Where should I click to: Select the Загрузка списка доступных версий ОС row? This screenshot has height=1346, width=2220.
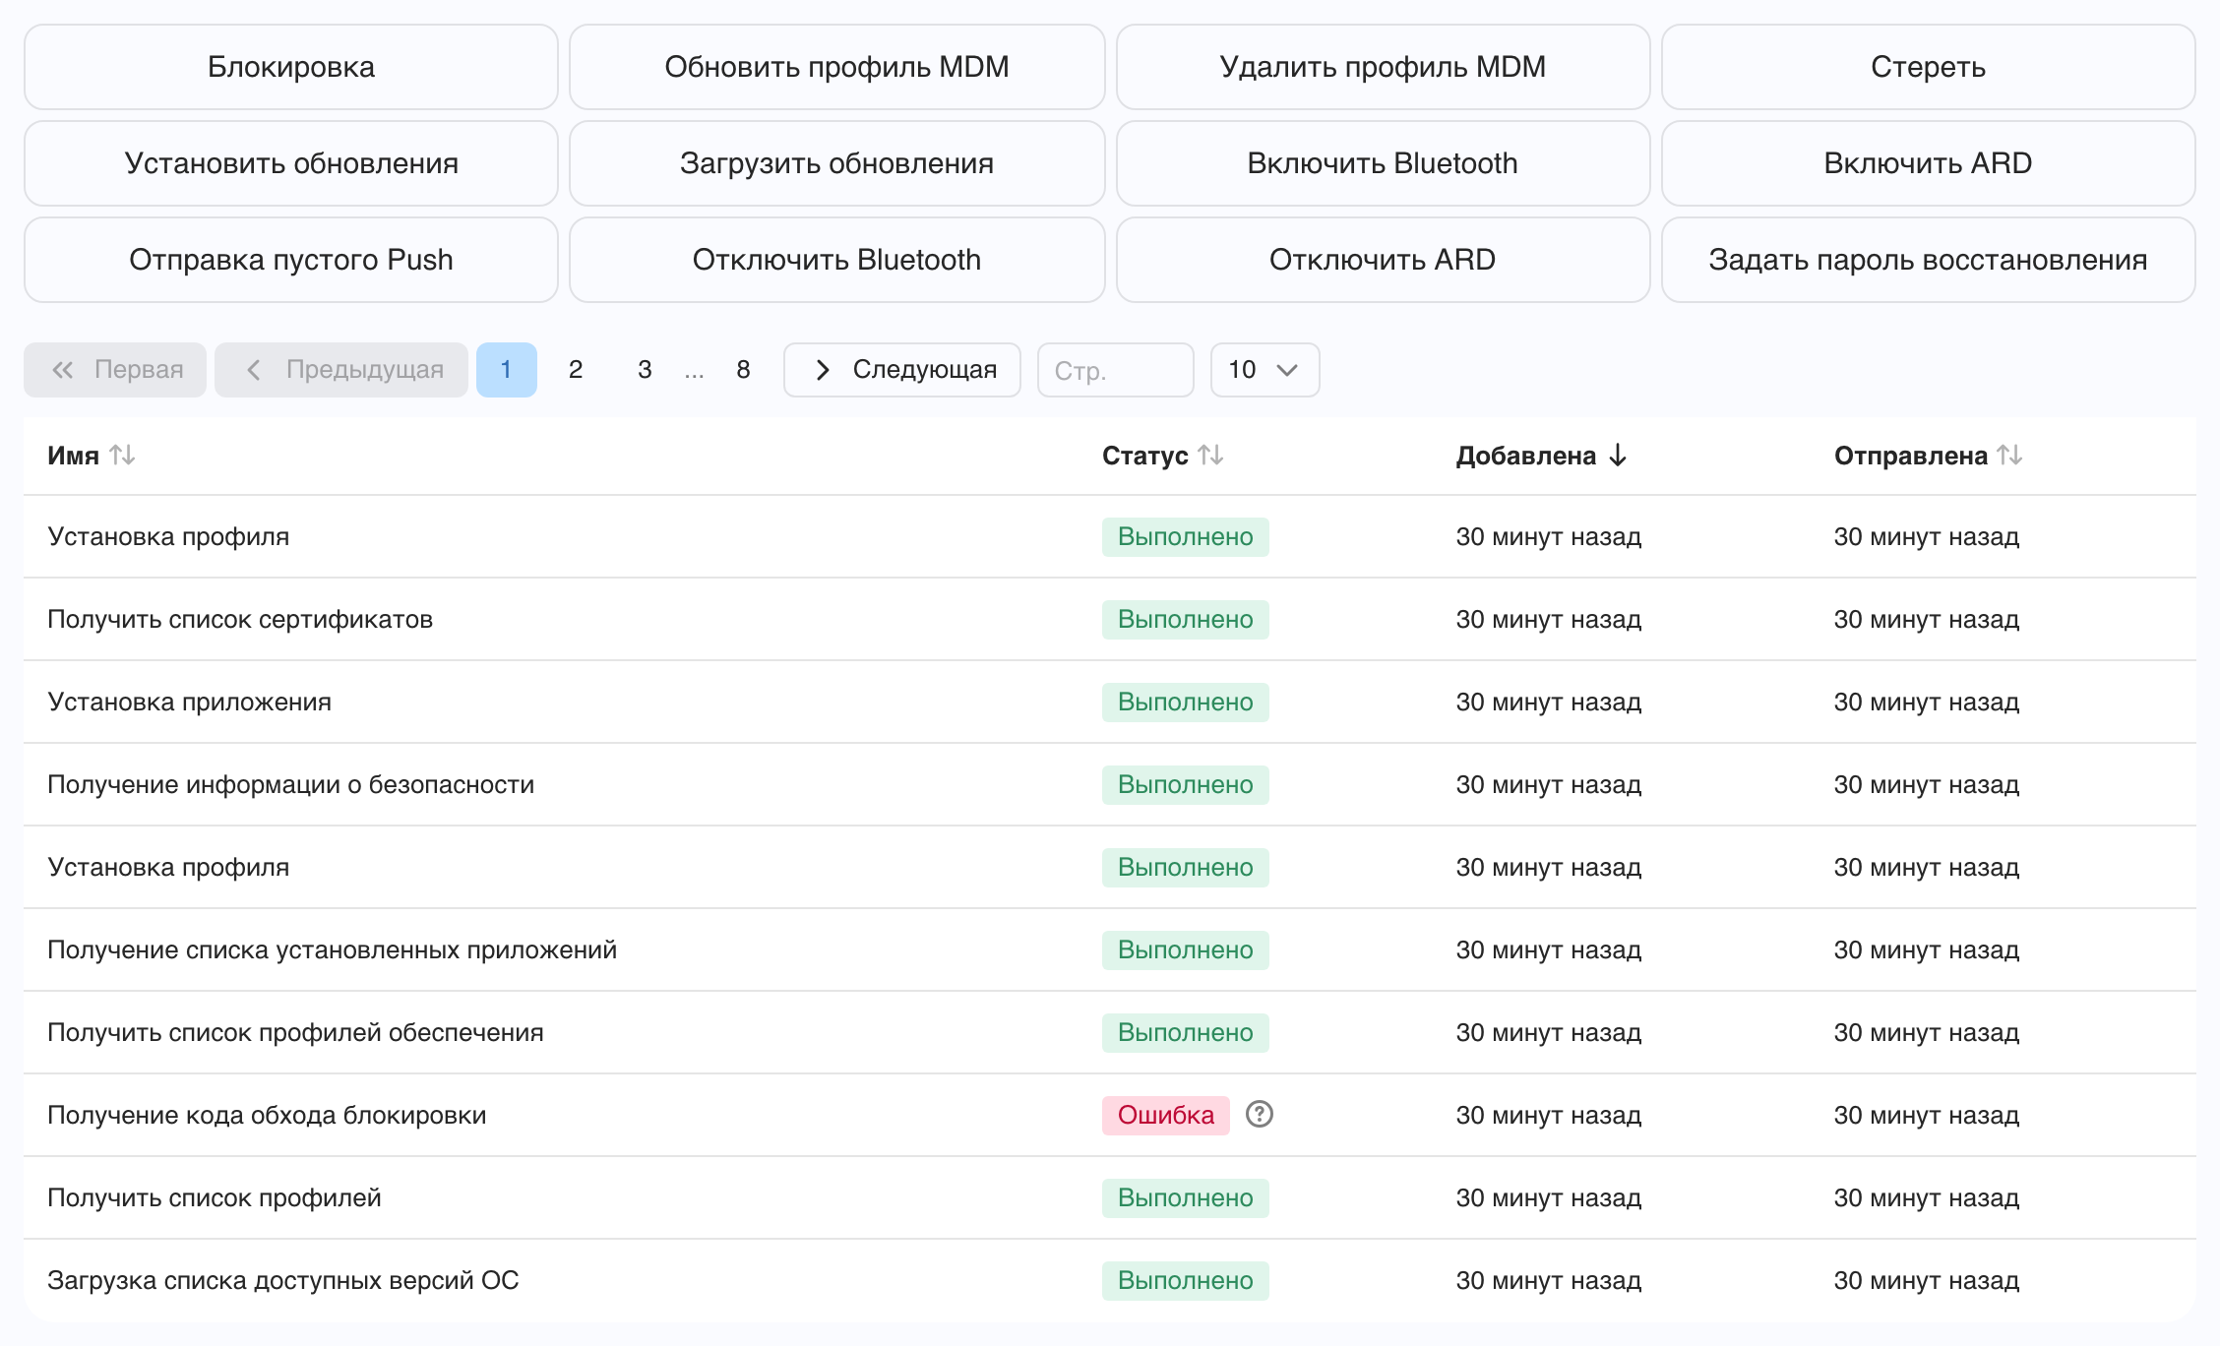[1110, 1280]
